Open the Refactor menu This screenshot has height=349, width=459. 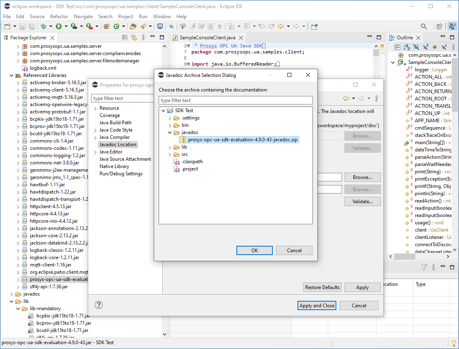[59, 17]
